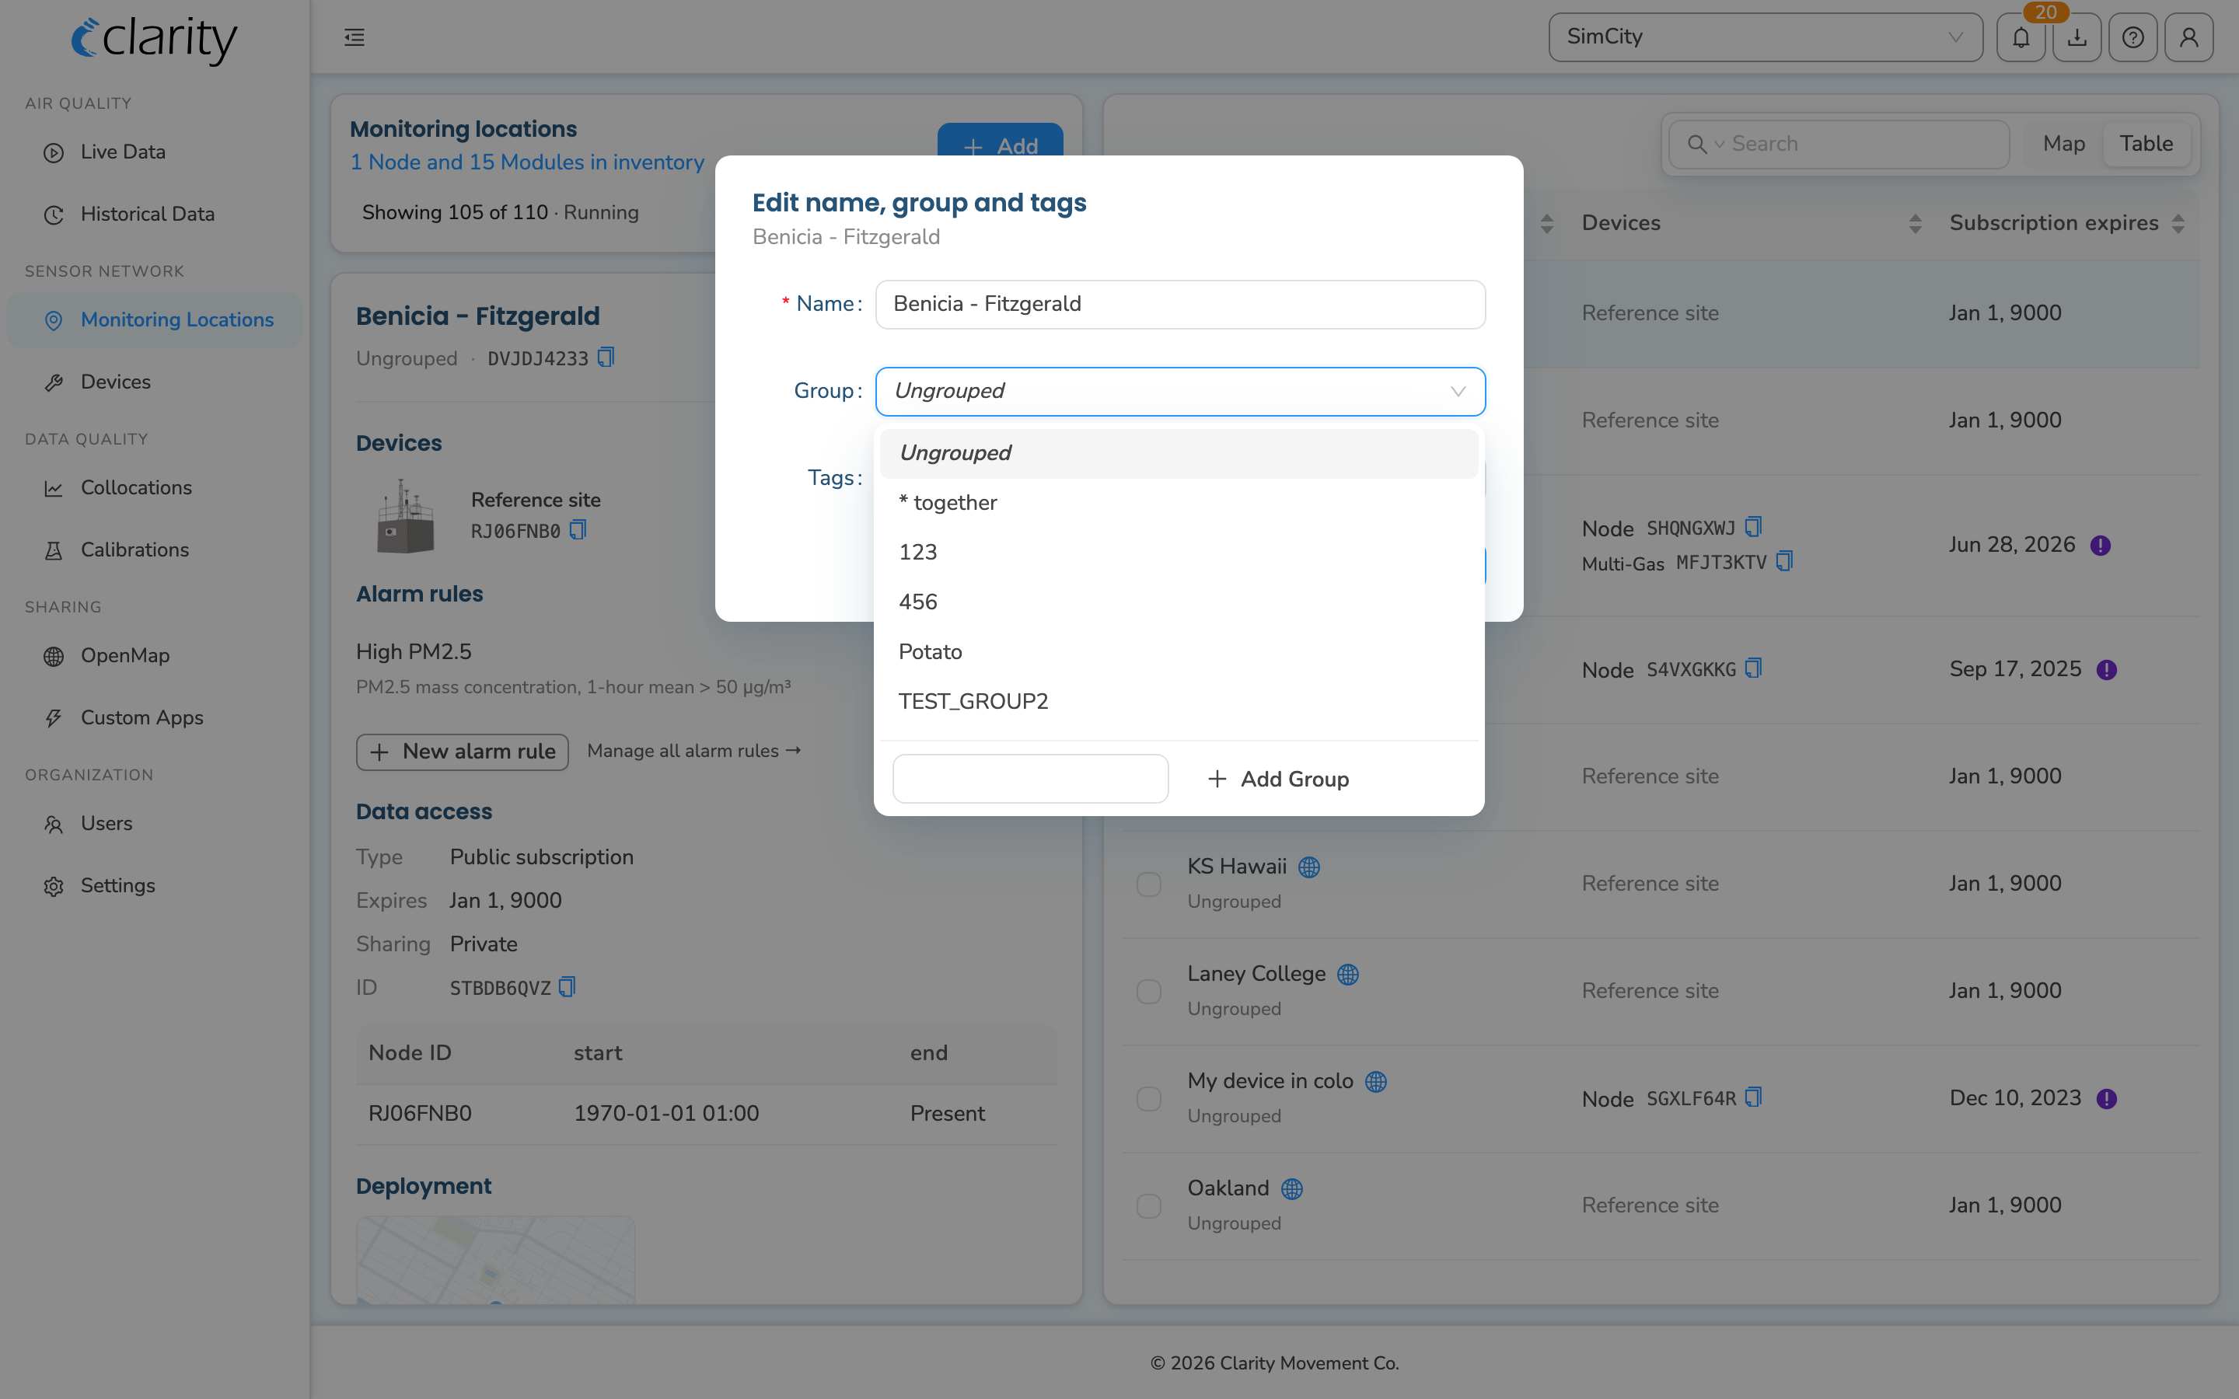The image size is (2239, 1399).
Task: Open '1 Node and 15 Modules in inventory' link
Action: click(x=527, y=163)
